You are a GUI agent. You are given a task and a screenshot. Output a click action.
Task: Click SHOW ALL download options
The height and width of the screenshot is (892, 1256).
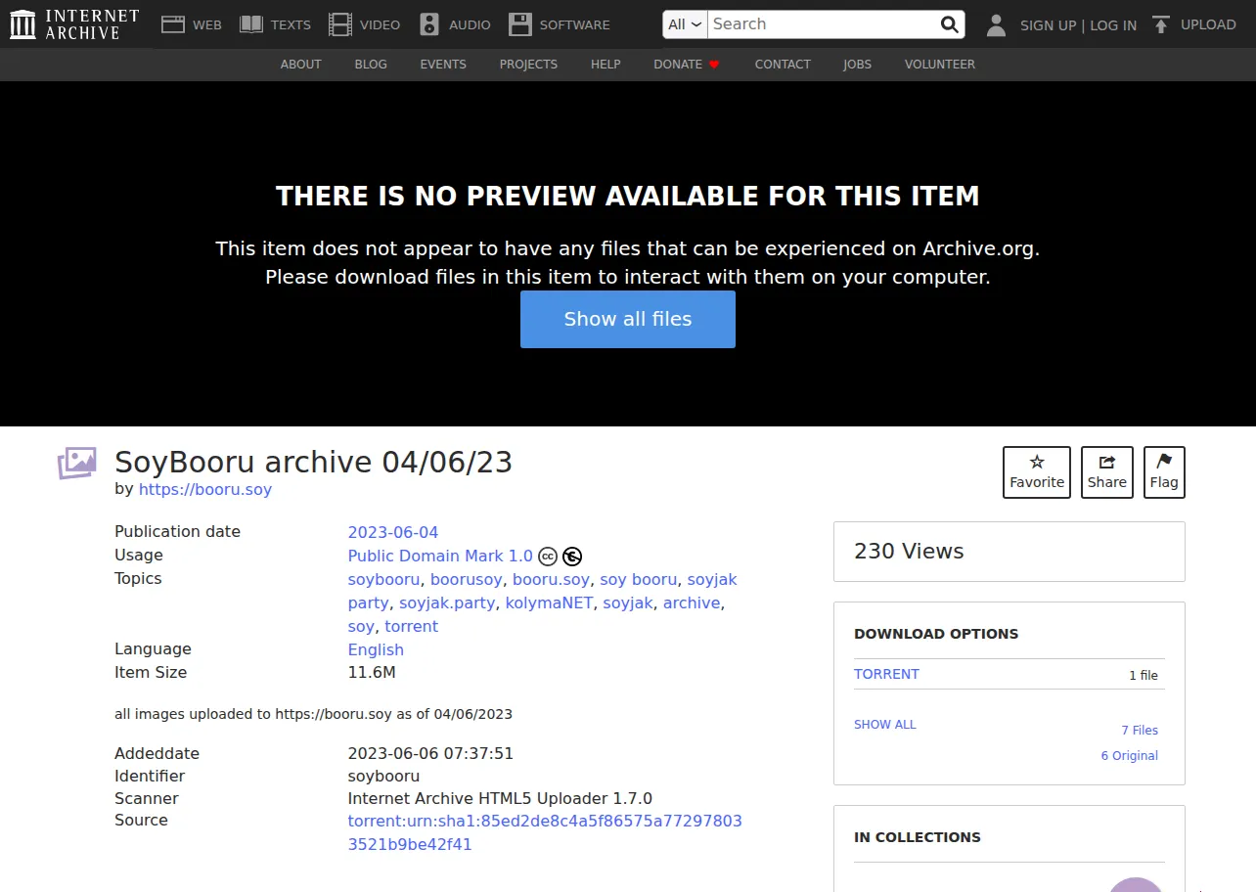pyautogui.click(x=885, y=725)
